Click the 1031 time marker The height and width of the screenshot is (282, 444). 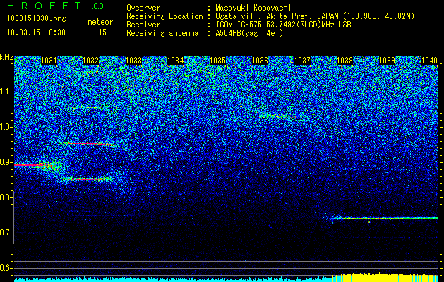(x=49, y=61)
